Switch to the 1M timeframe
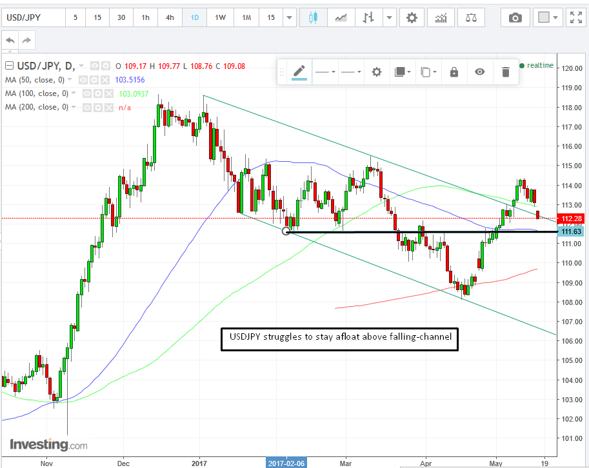The width and height of the screenshot is (589, 468). click(x=246, y=17)
